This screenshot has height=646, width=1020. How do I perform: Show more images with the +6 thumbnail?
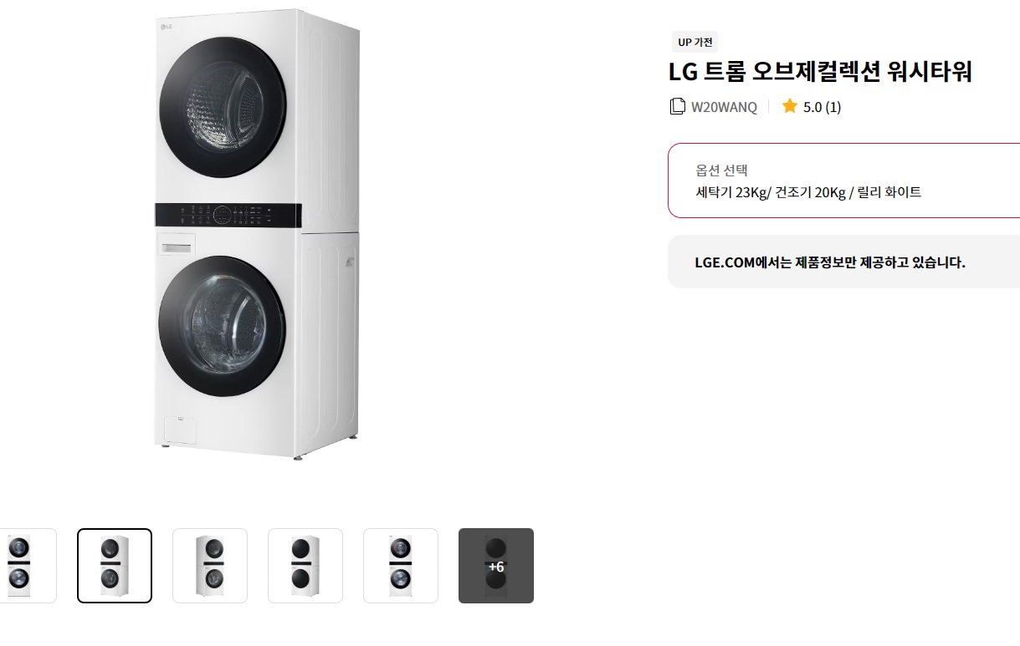point(495,566)
